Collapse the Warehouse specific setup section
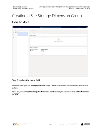 click(x=86, y=48)
